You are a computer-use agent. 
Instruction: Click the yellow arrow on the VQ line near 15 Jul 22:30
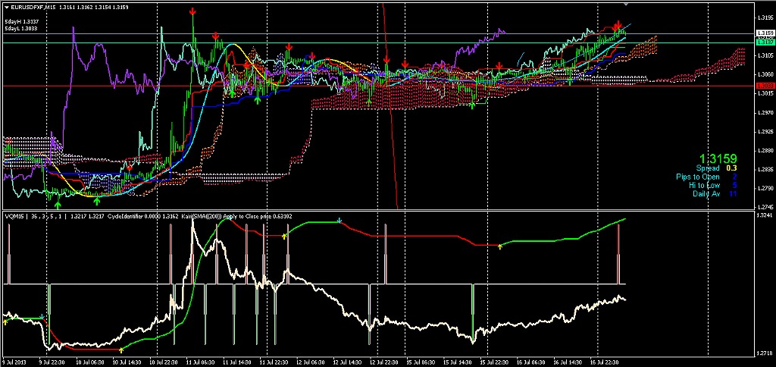[500, 246]
